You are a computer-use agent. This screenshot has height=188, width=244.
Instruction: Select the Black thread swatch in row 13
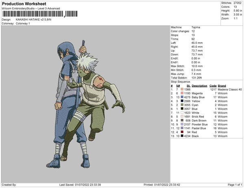(x=183, y=136)
